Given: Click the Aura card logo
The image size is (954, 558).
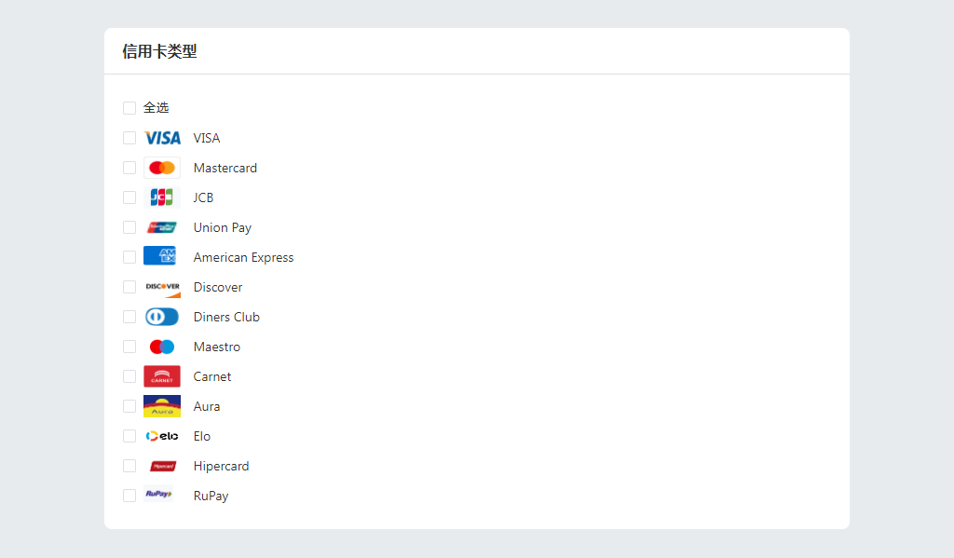Looking at the screenshot, I should [x=162, y=406].
